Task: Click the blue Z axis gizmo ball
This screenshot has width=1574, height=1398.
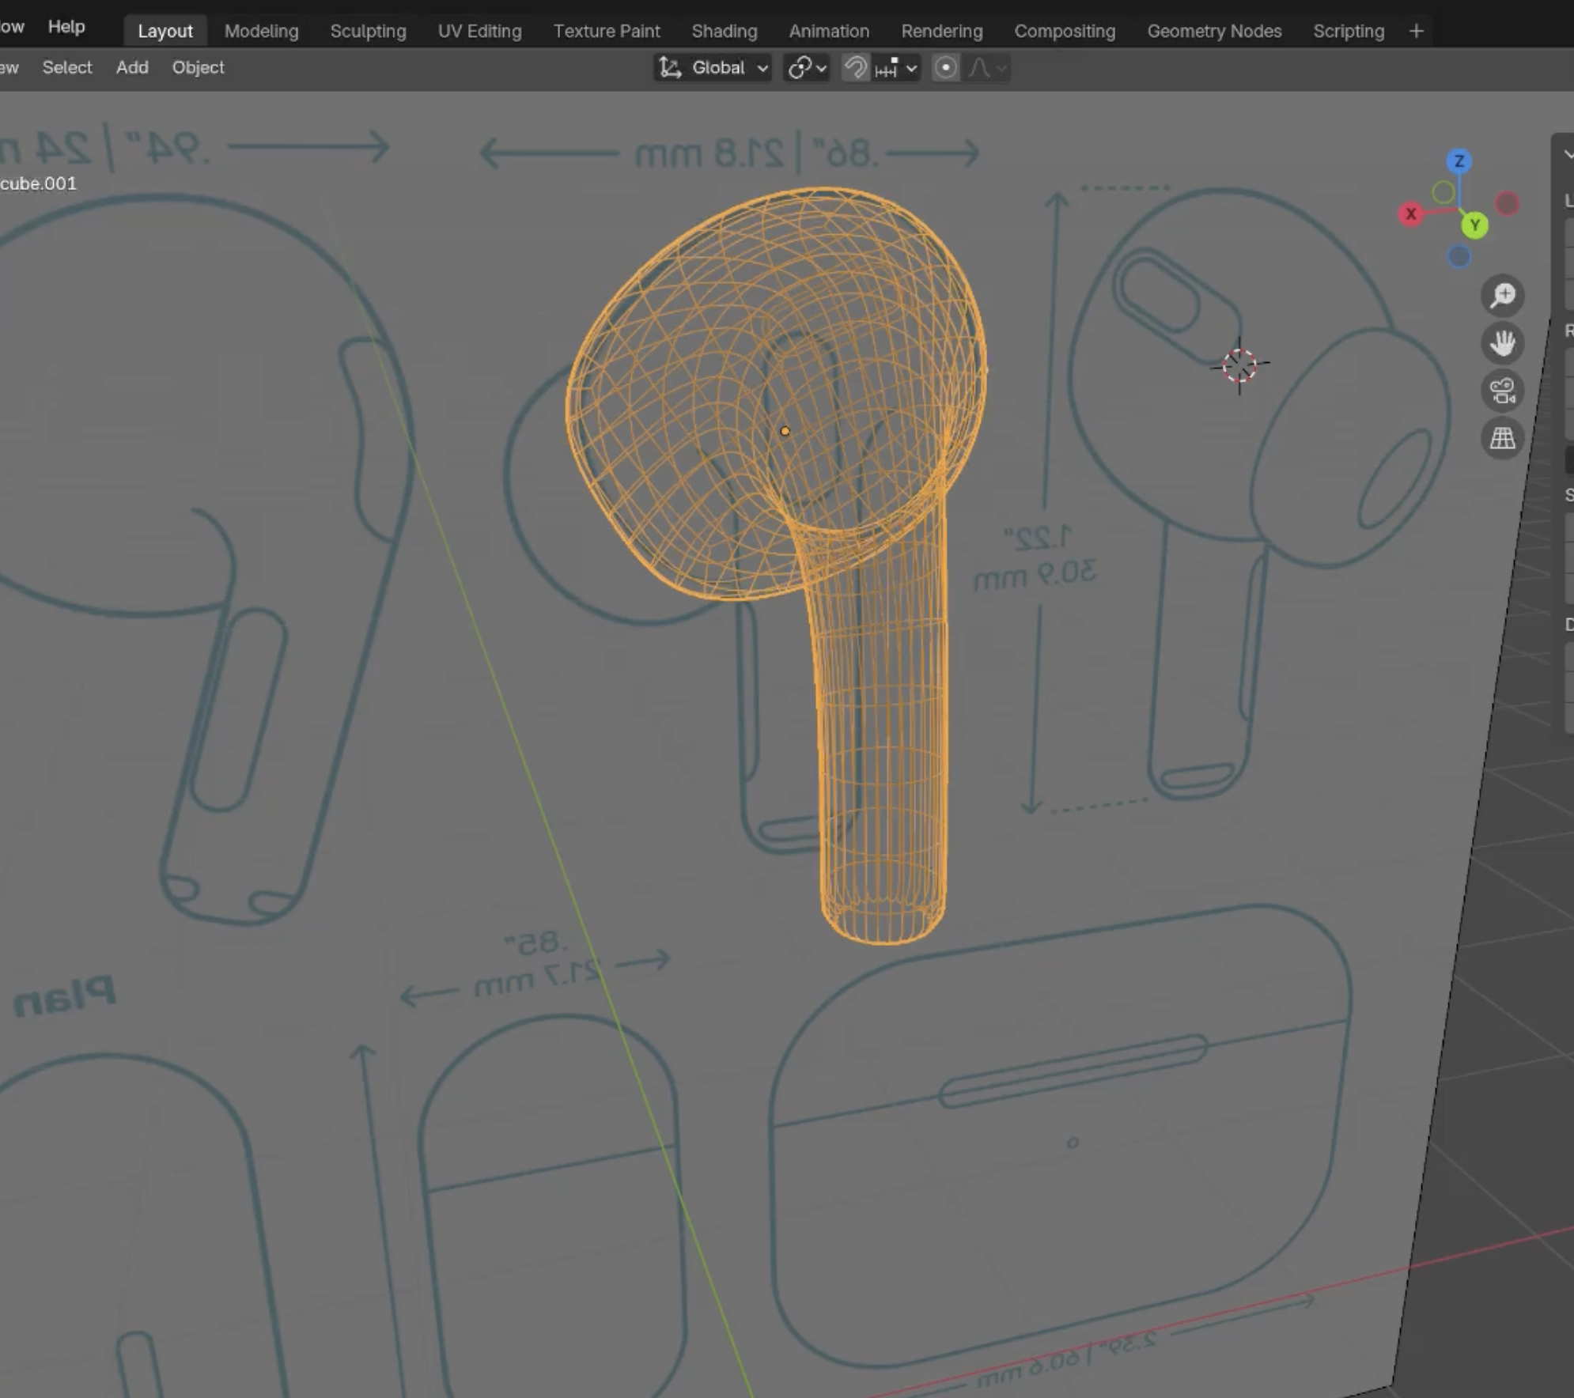Action: point(1459,161)
